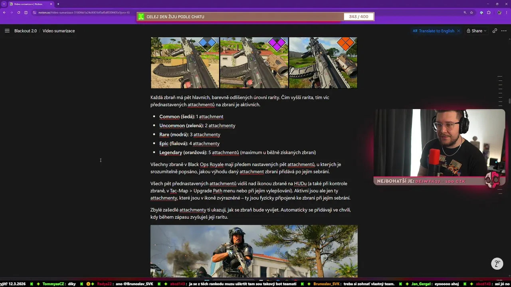This screenshot has height=287, width=511.
Task: Open the blue rarity weapon image
Action: pos(185,63)
